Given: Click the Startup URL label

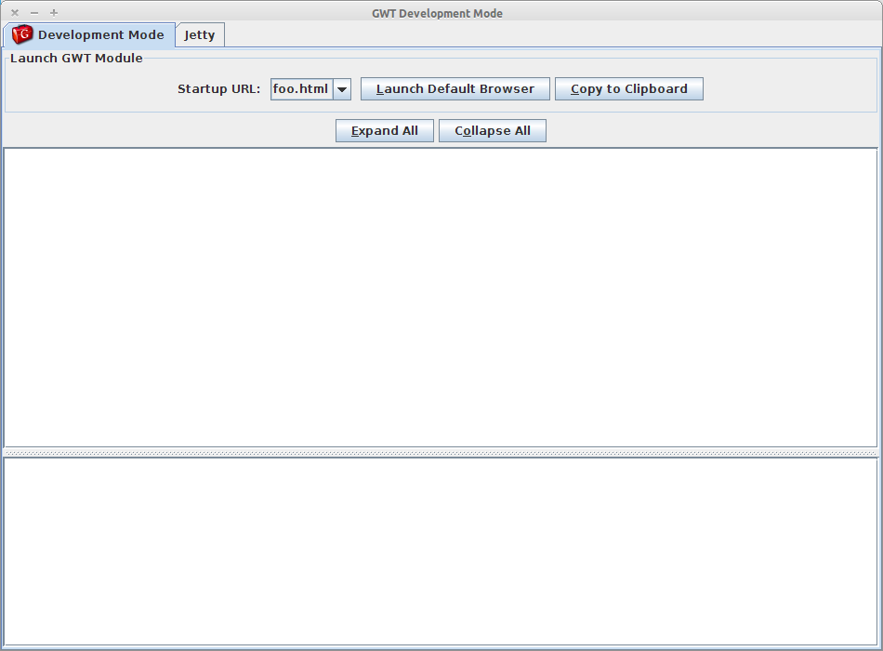Looking at the screenshot, I should pyautogui.click(x=218, y=89).
